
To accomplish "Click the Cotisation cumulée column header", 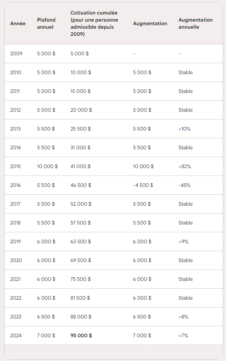I will pos(94,23).
